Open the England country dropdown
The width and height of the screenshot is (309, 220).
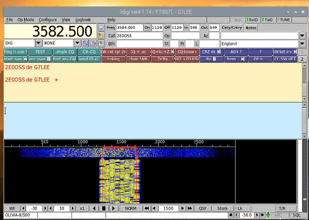(x=302, y=44)
